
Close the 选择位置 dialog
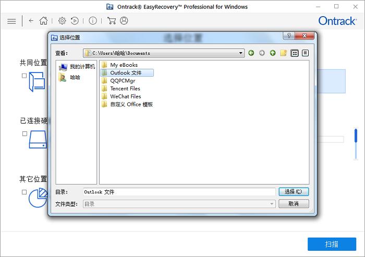305,35
